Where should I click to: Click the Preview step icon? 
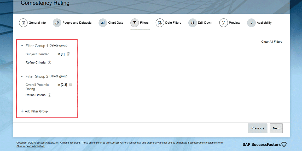(224, 23)
